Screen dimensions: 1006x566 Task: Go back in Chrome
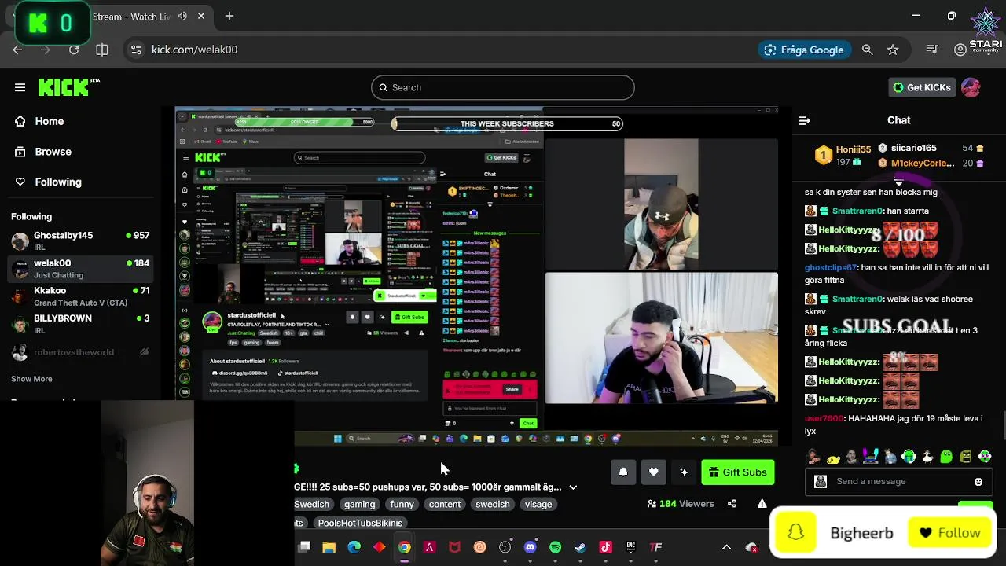[x=17, y=50]
